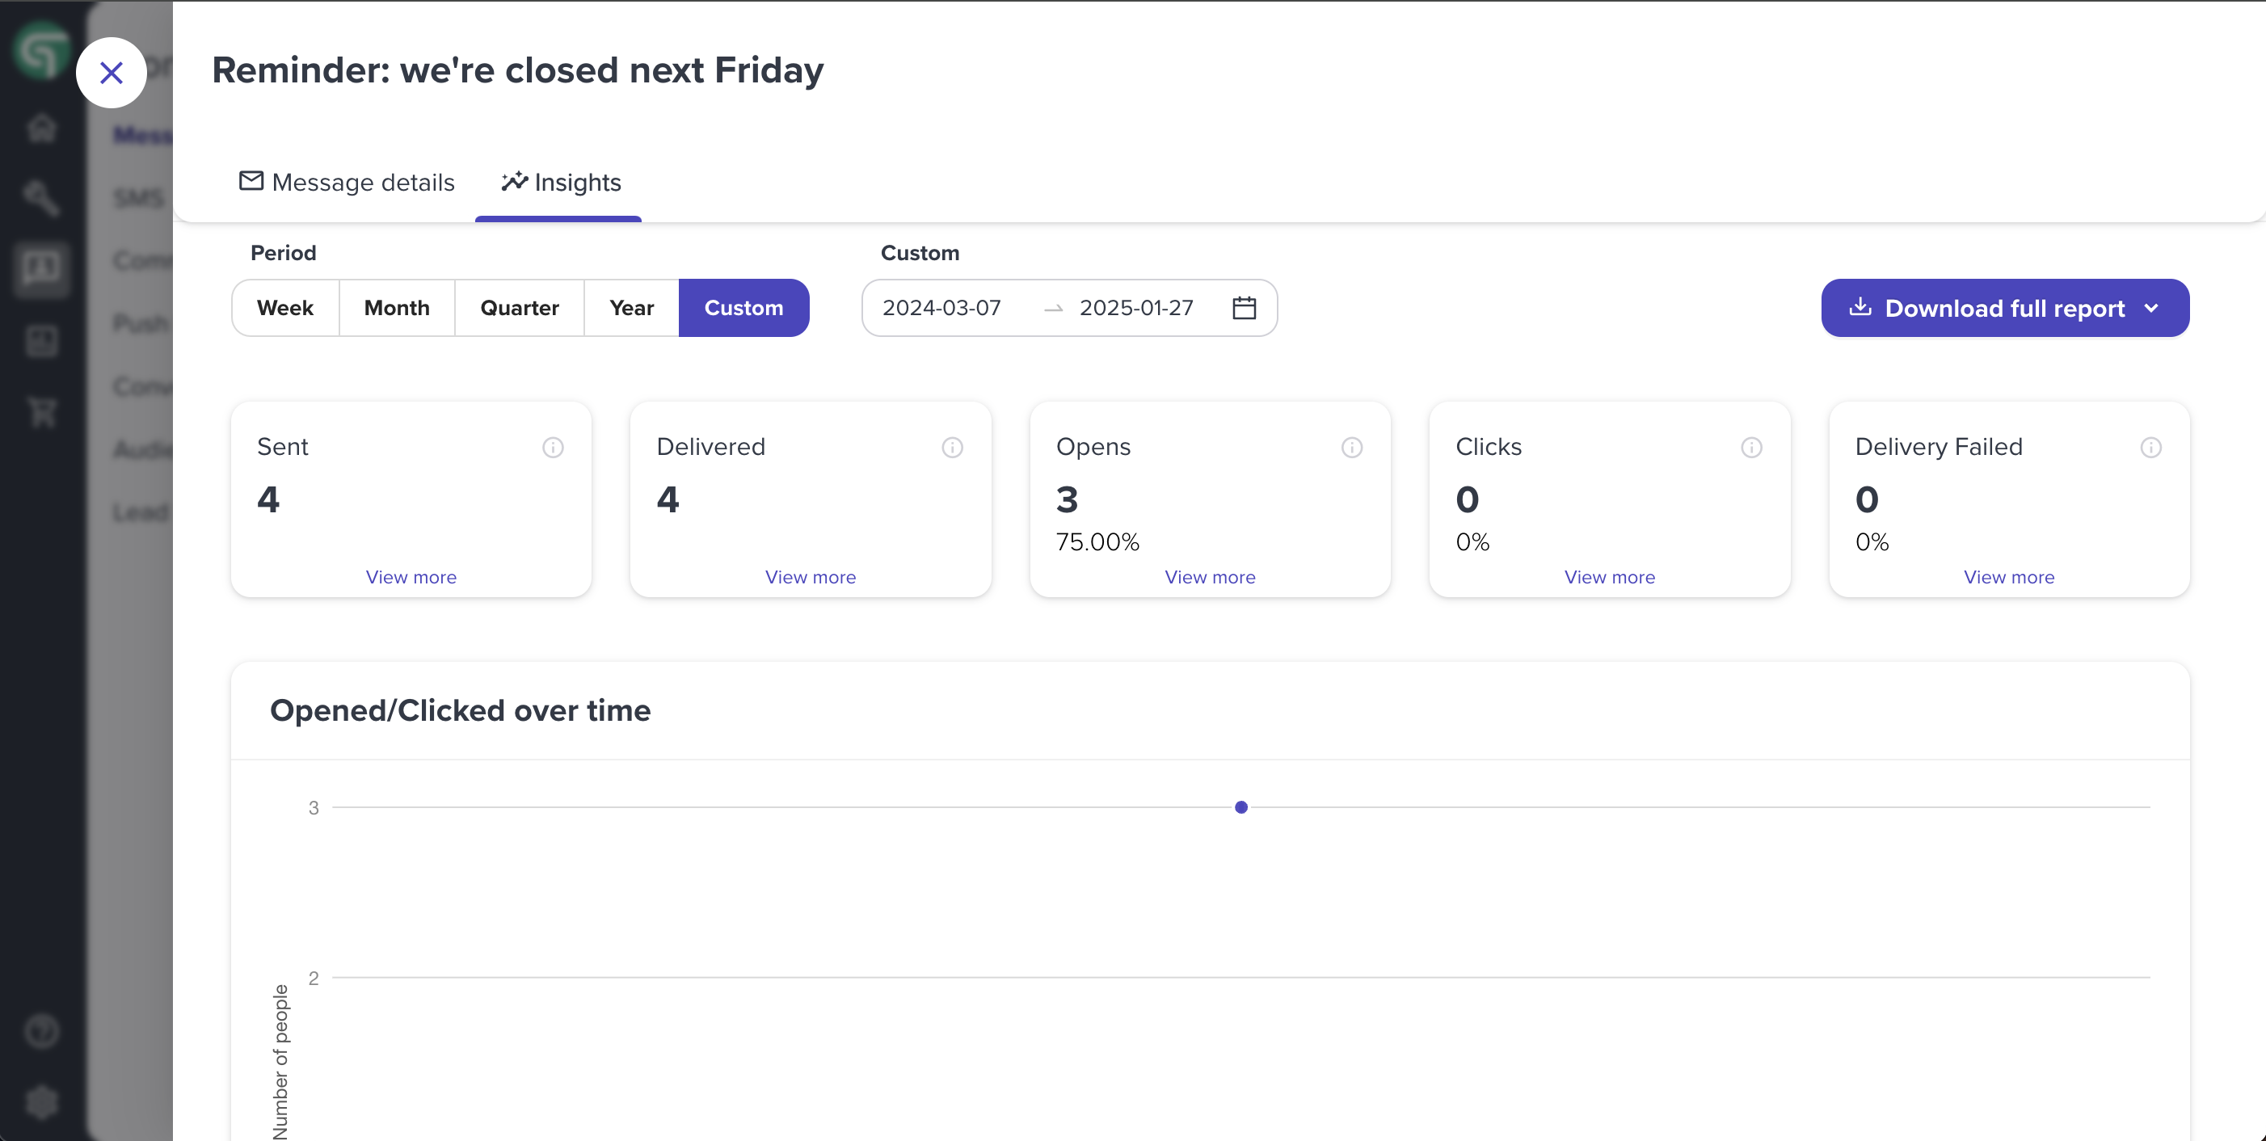Click the shopping cart icon in sidebar

coord(41,411)
